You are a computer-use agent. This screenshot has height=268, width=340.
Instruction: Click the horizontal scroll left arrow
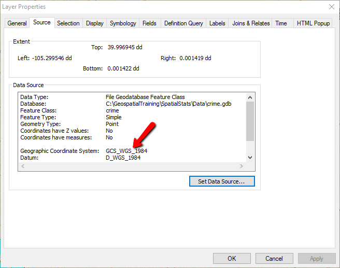click(x=23, y=166)
